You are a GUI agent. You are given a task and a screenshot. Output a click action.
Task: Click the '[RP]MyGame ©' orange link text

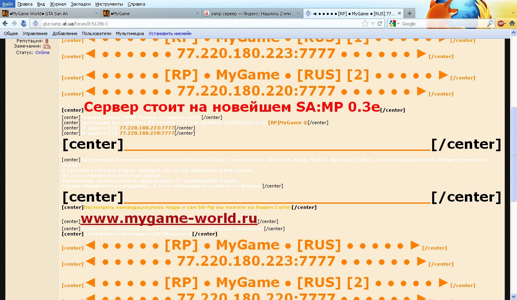[288, 123]
